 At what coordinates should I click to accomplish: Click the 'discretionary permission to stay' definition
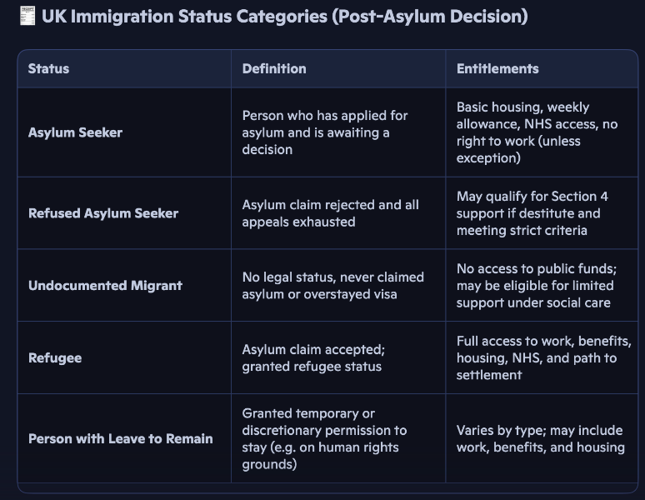click(x=324, y=438)
